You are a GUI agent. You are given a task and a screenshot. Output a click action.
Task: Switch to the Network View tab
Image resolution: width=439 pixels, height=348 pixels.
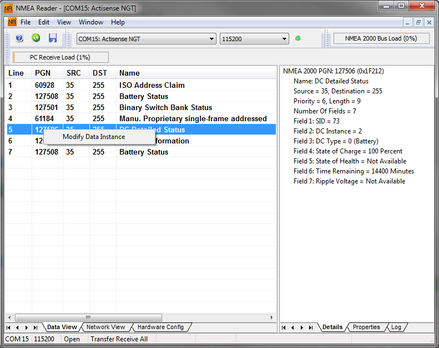coord(105,327)
